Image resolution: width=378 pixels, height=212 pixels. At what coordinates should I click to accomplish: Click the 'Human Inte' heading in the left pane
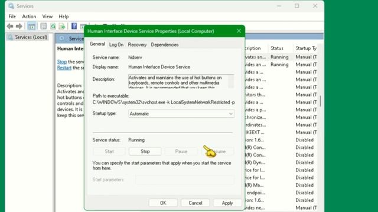pyautogui.click(x=70, y=48)
